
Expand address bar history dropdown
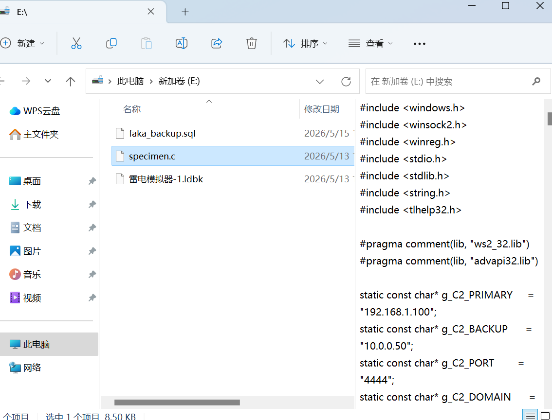coord(320,82)
